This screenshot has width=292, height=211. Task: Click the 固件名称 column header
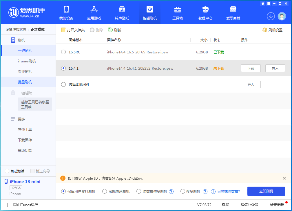114,40
